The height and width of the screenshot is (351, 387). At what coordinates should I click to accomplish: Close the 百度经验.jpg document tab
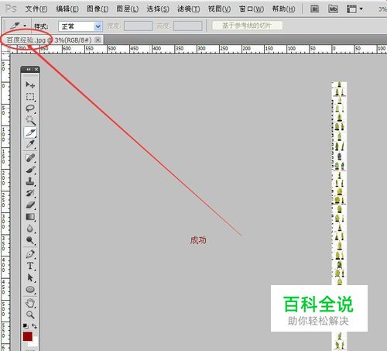(x=98, y=40)
